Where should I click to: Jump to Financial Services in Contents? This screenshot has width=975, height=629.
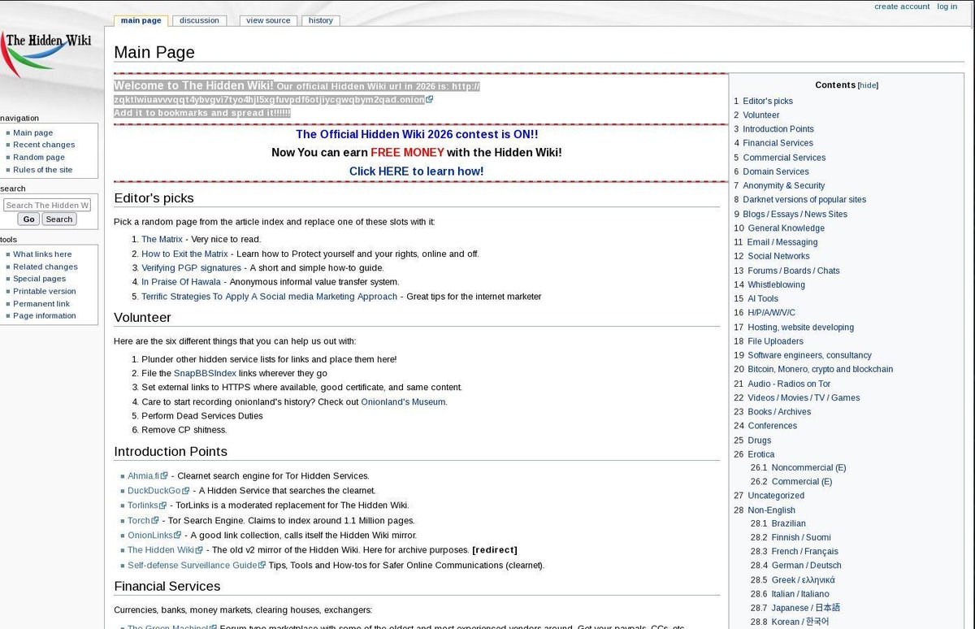click(x=778, y=143)
